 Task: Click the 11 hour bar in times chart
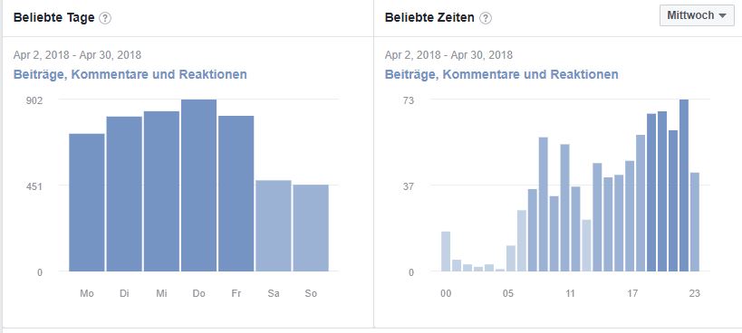tap(565, 208)
